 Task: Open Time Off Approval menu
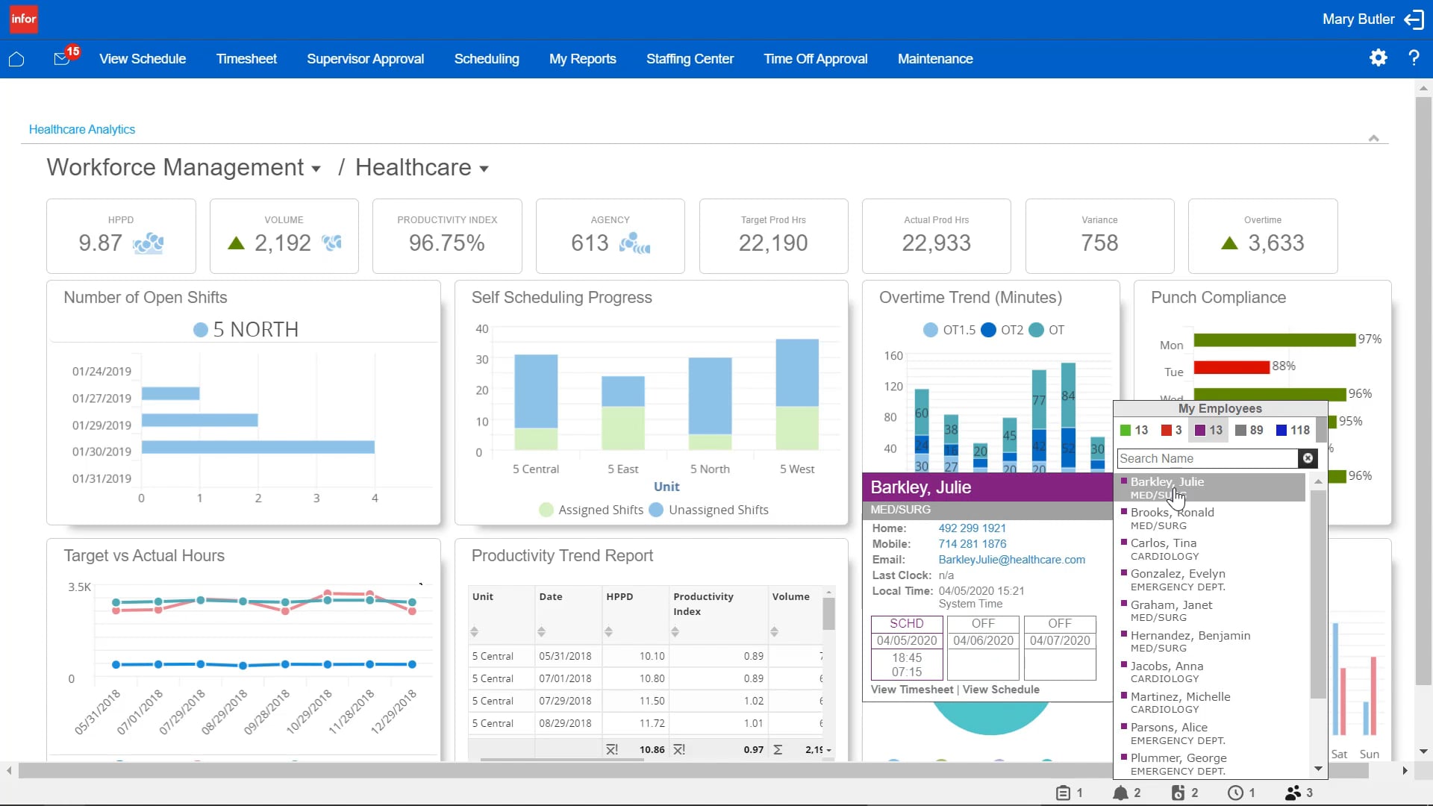[x=815, y=59]
